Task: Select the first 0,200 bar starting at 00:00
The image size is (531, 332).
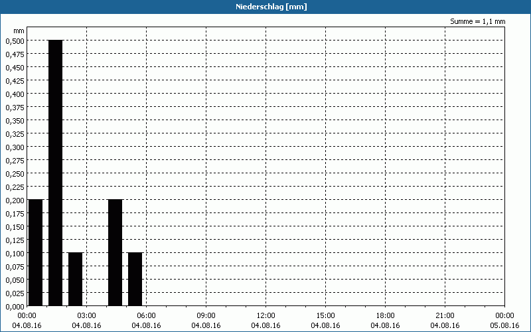Action: click(x=36, y=253)
